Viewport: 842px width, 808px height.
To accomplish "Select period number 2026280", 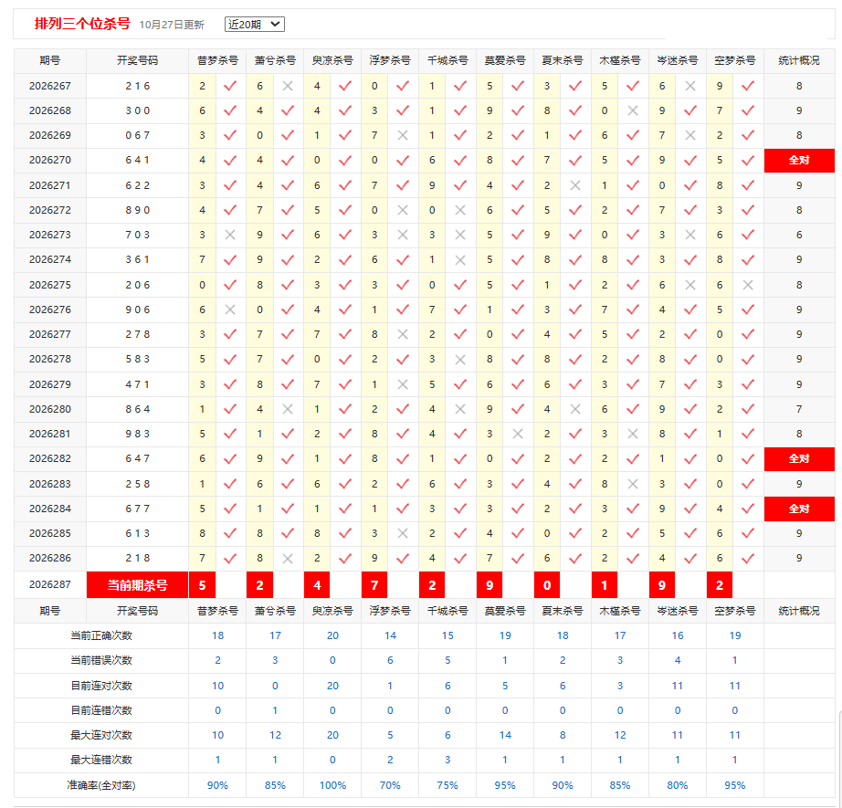I will (x=50, y=409).
